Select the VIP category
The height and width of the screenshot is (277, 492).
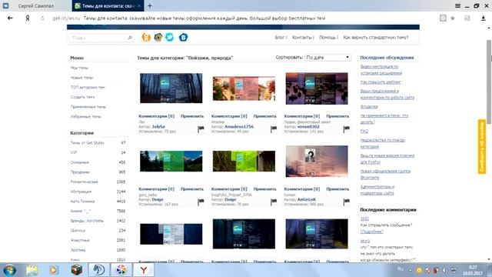coord(74,152)
